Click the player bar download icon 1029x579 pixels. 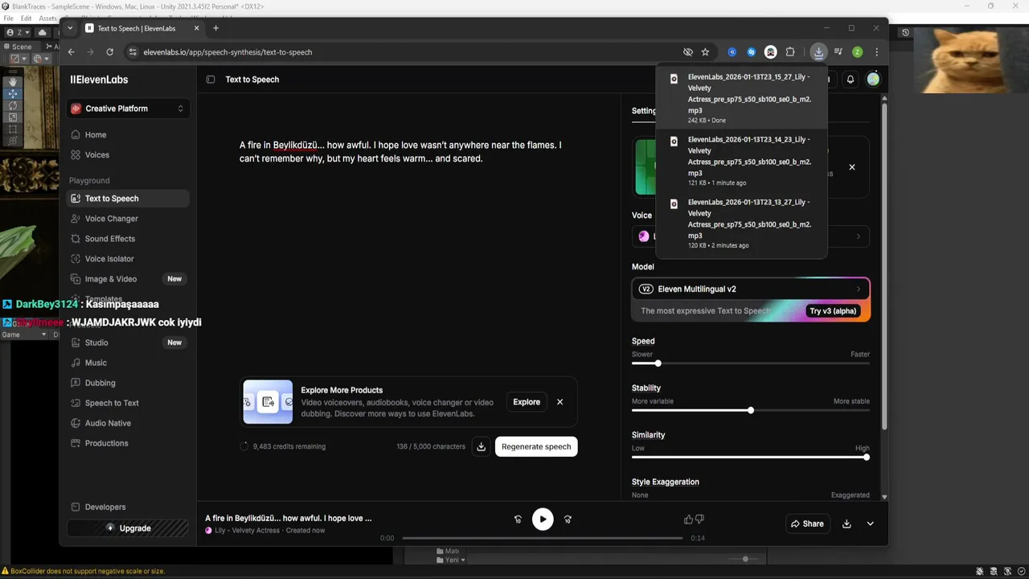point(847,524)
